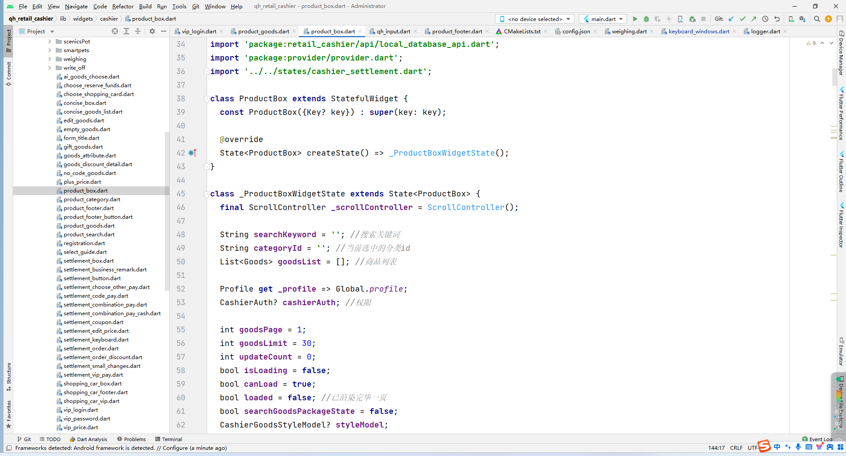Screen dimensions: 846x456
Task: Toggle the Favorites side panel
Action: point(8,414)
